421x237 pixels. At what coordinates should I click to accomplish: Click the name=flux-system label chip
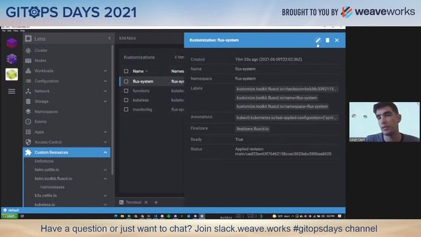(277, 98)
